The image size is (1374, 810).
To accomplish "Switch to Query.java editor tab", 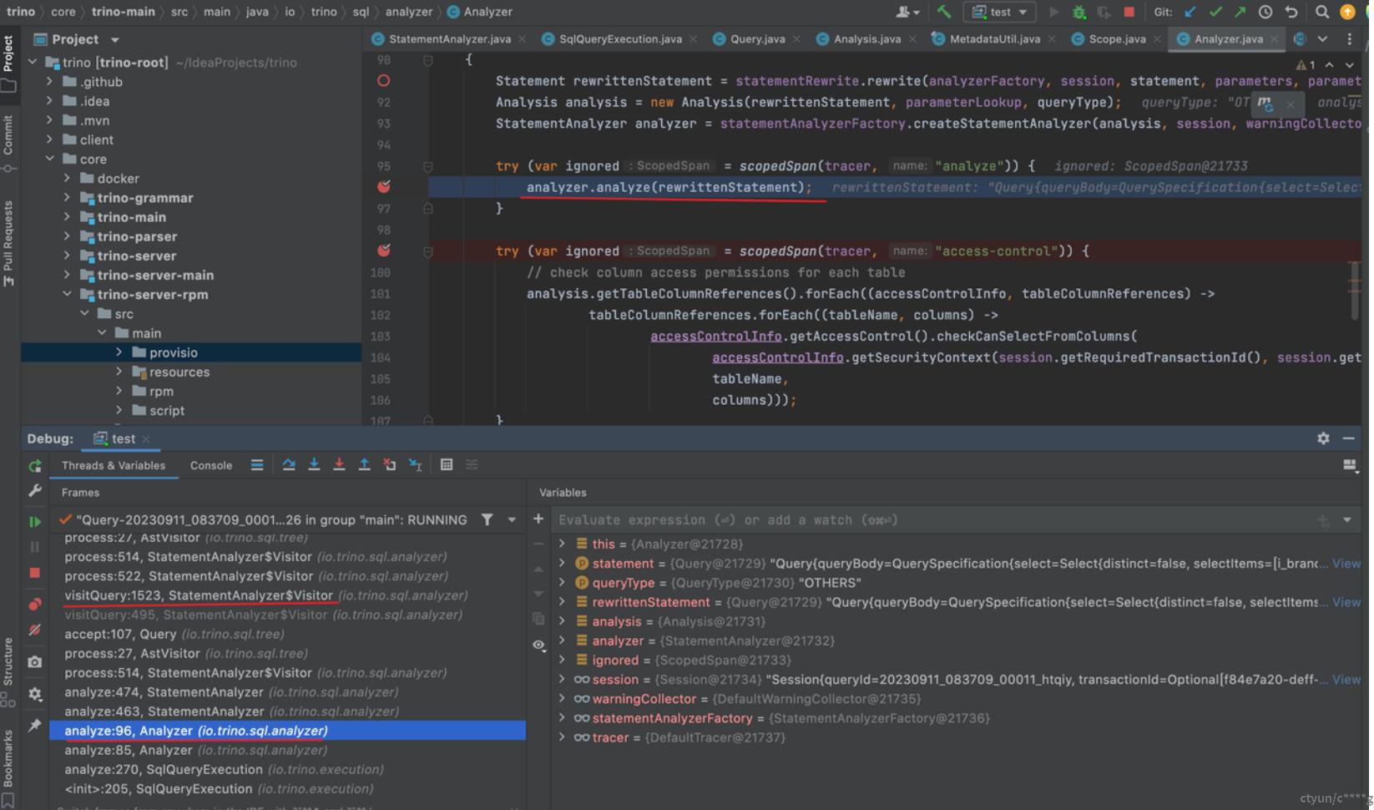I will coord(757,38).
